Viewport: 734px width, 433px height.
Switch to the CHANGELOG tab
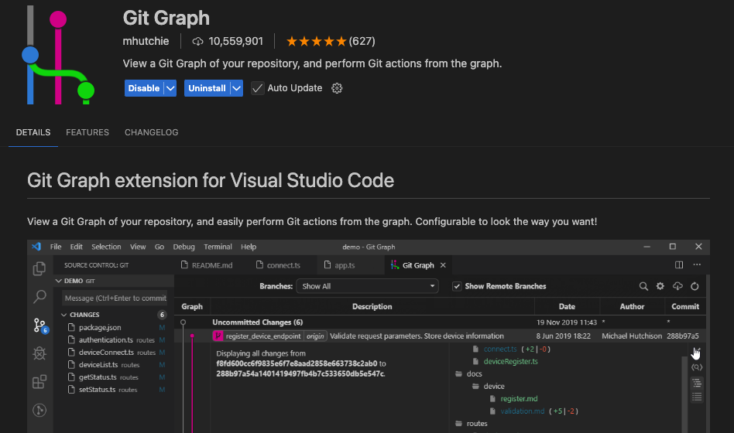pos(151,132)
